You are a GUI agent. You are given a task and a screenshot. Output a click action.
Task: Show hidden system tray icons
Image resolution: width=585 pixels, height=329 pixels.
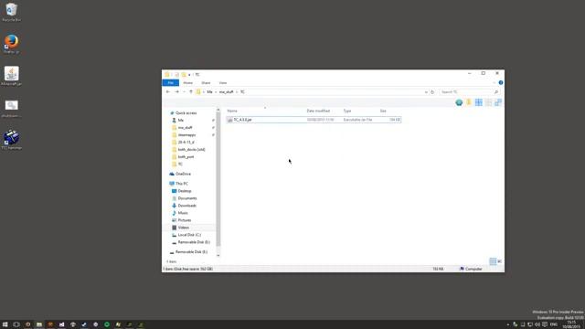point(508,324)
